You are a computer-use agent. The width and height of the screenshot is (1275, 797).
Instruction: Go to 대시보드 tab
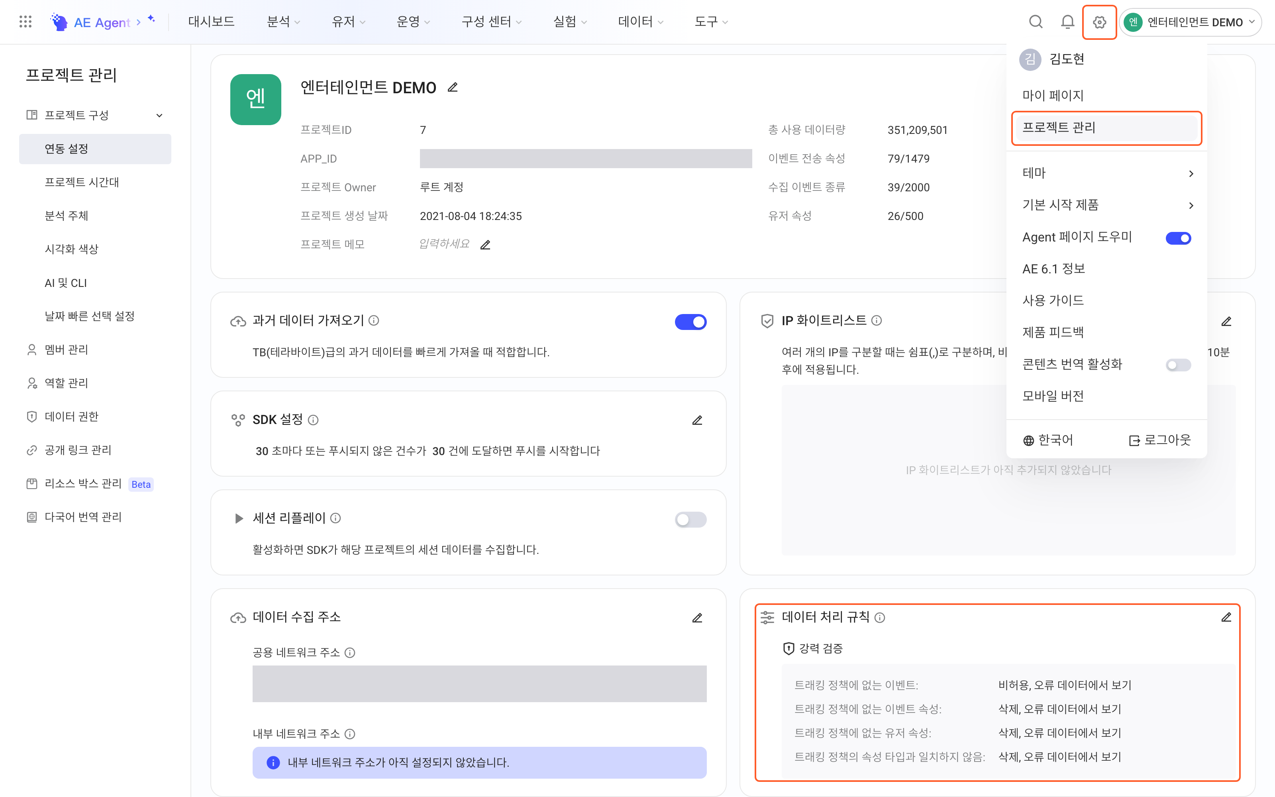click(211, 22)
